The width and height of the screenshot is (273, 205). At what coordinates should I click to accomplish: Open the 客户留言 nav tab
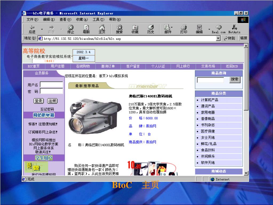click(x=133, y=66)
